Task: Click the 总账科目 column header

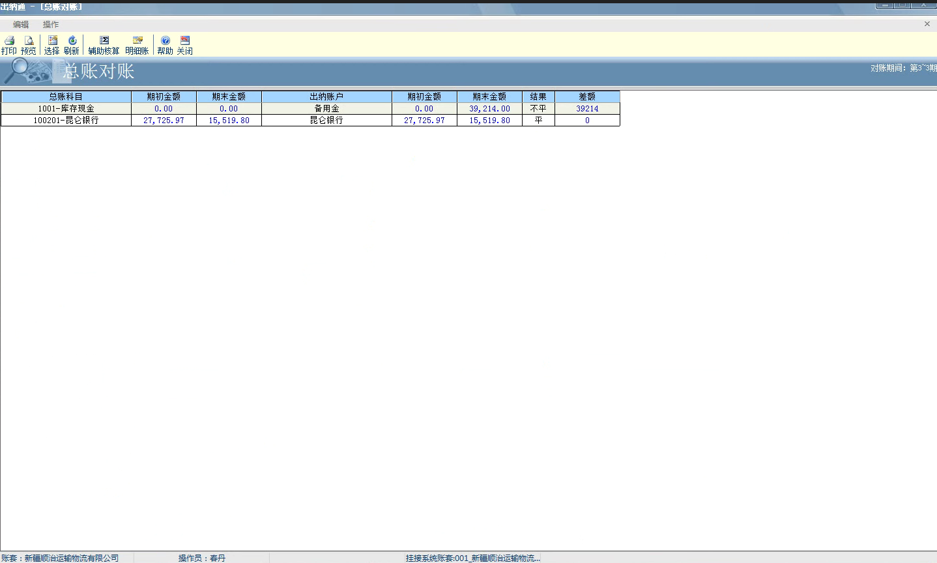Action: 66,96
